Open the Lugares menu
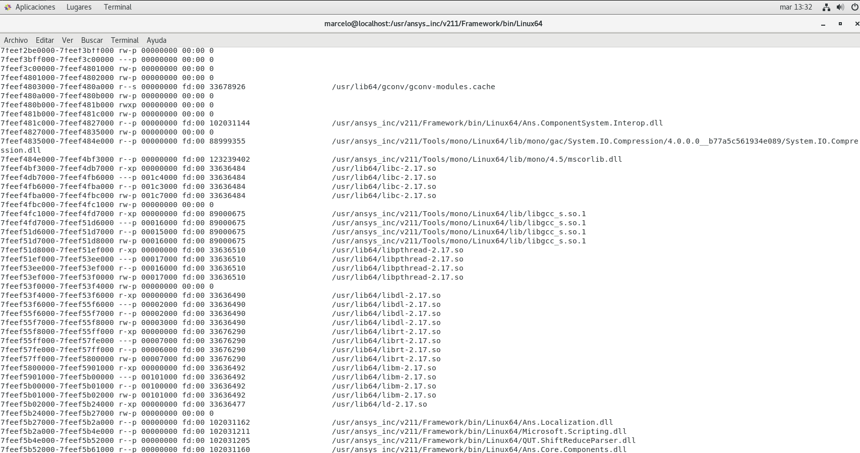This screenshot has height=453, width=860. click(x=79, y=7)
